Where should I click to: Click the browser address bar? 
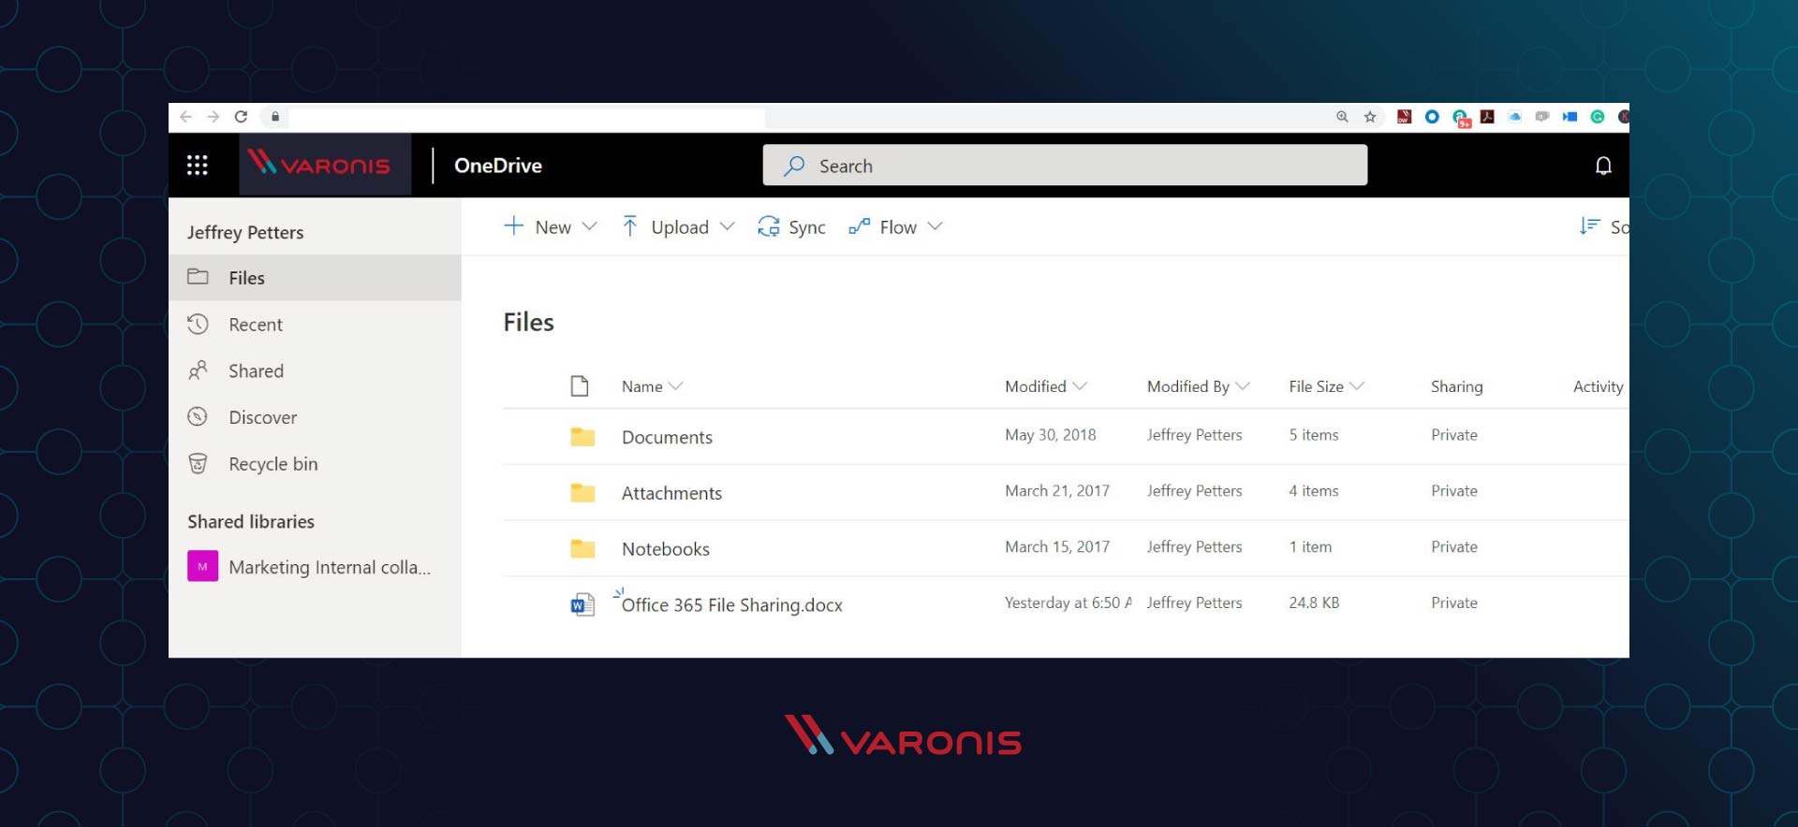(526, 117)
